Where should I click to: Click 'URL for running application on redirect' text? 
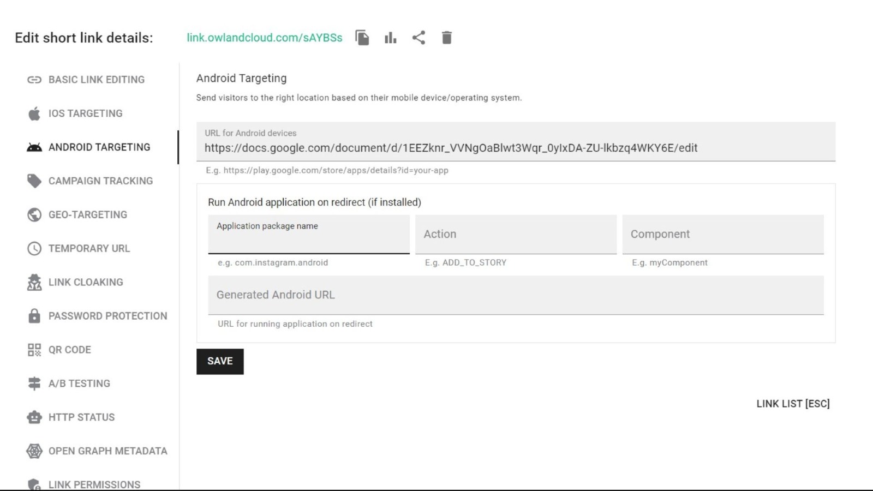(x=295, y=324)
